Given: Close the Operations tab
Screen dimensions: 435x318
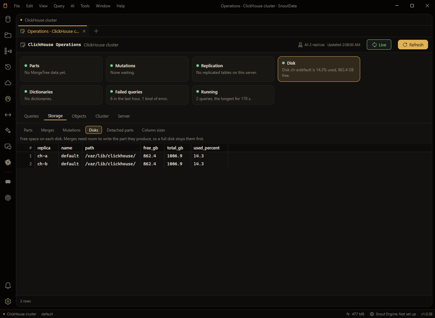Looking at the screenshot, I should (84, 31).
